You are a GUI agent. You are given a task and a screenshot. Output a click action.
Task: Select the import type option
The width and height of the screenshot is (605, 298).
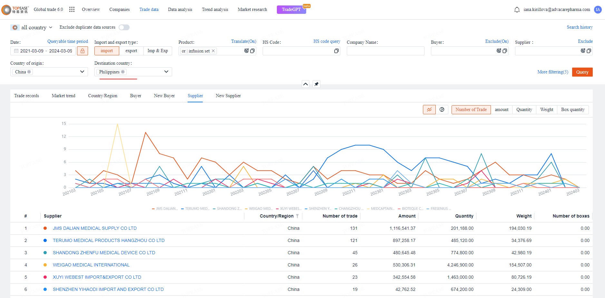click(107, 51)
